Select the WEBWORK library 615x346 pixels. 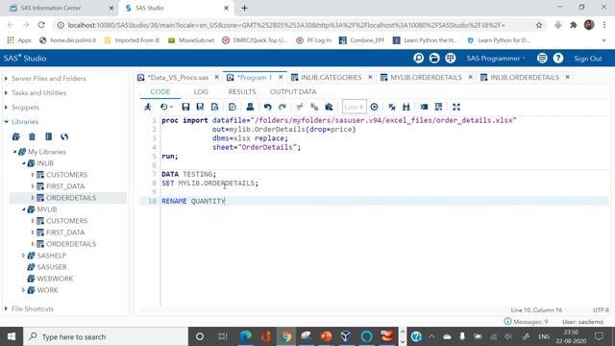(55, 279)
